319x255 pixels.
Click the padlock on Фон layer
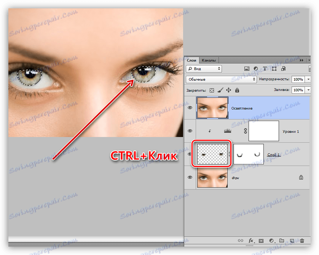coord(301,177)
